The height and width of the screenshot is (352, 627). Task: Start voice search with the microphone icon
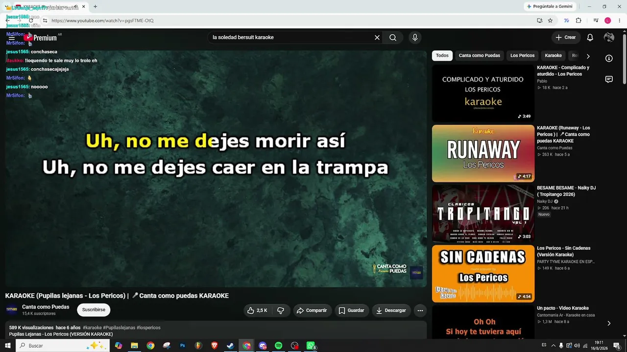coord(415,38)
